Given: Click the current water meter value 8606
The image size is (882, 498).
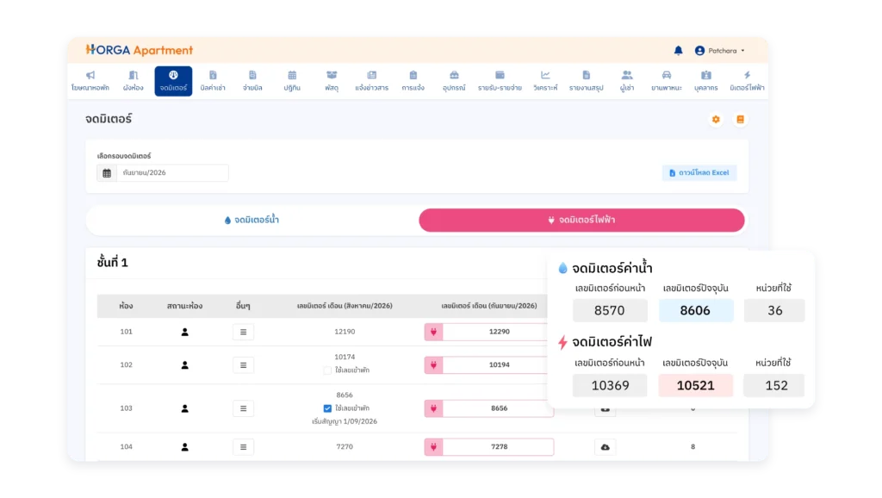Looking at the screenshot, I should click(x=695, y=311).
